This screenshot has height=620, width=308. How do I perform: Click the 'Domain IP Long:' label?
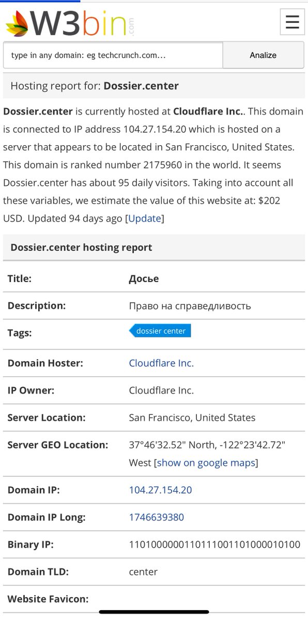tap(47, 517)
